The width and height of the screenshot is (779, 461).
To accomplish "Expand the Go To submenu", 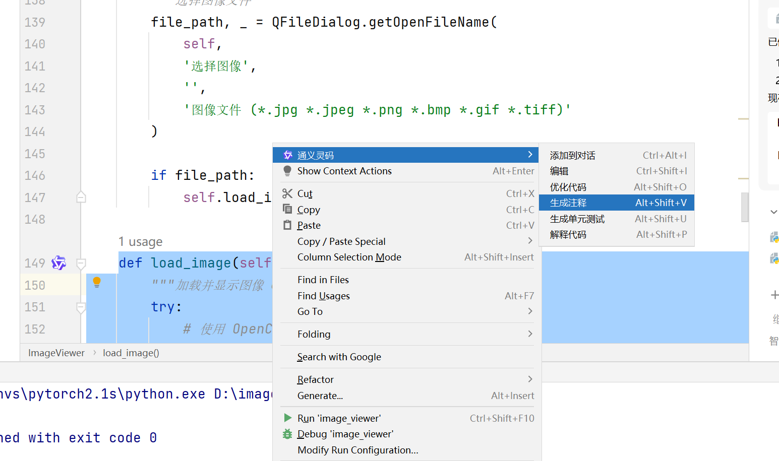I will [407, 311].
